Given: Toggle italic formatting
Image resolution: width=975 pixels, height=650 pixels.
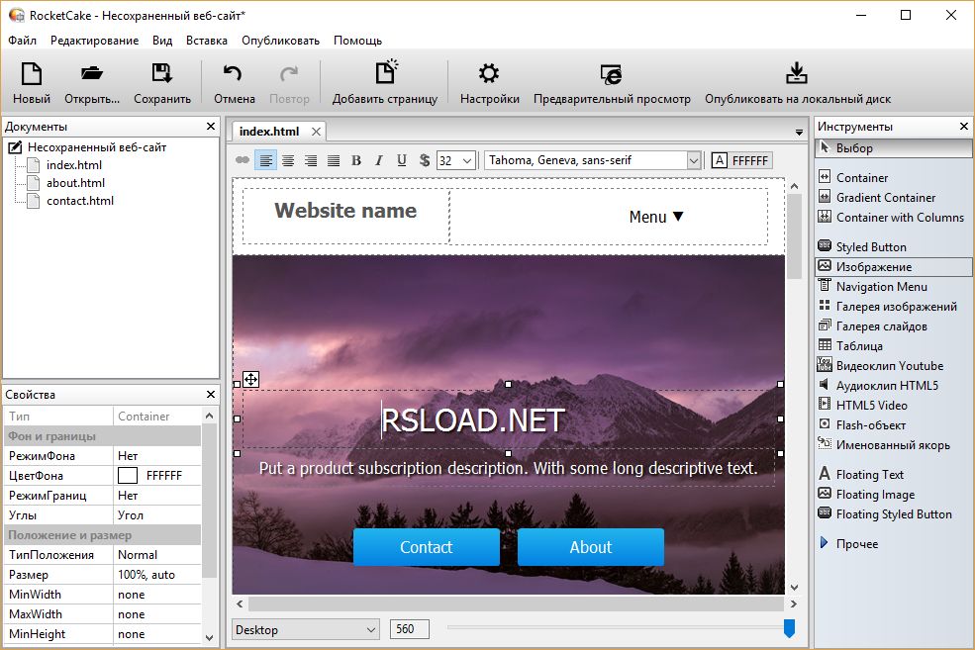Looking at the screenshot, I should click(x=378, y=159).
